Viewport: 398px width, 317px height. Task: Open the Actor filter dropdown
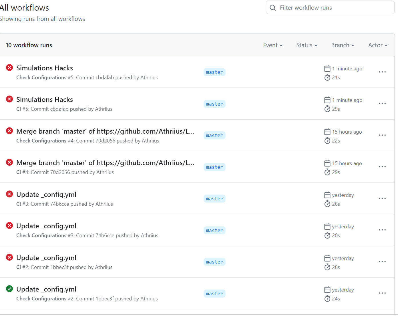coord(378,45)
